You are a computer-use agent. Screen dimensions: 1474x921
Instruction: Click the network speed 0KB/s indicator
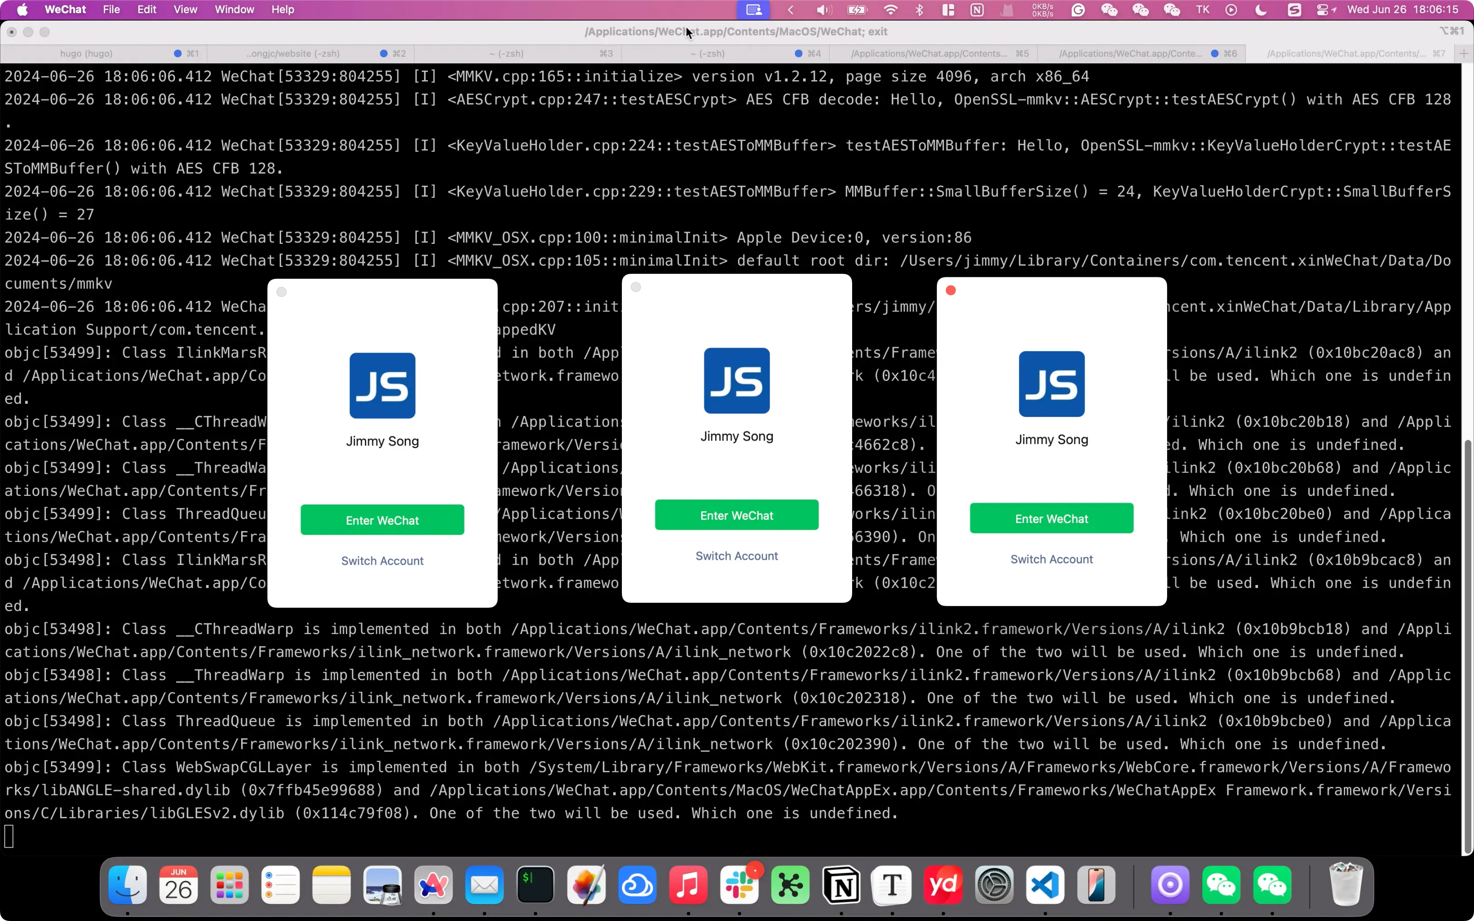point(1043,10)
